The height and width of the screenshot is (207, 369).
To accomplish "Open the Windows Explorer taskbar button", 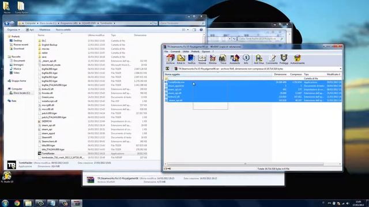I will (28, 203).
